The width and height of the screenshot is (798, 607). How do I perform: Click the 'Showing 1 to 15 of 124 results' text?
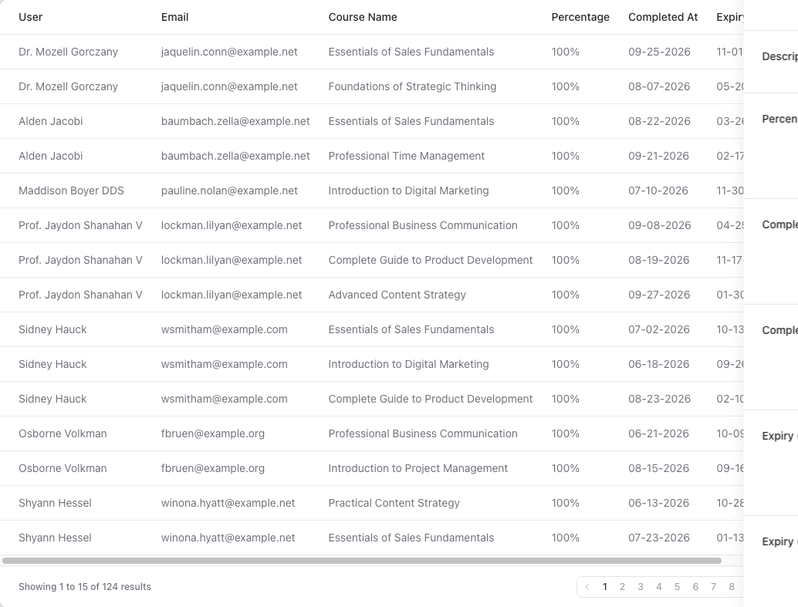[x=84, y=587]
